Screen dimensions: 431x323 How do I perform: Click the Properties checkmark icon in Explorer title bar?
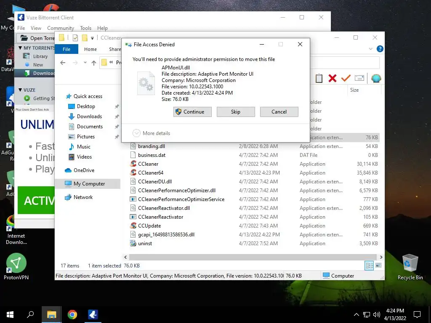(x=75, y=38)
